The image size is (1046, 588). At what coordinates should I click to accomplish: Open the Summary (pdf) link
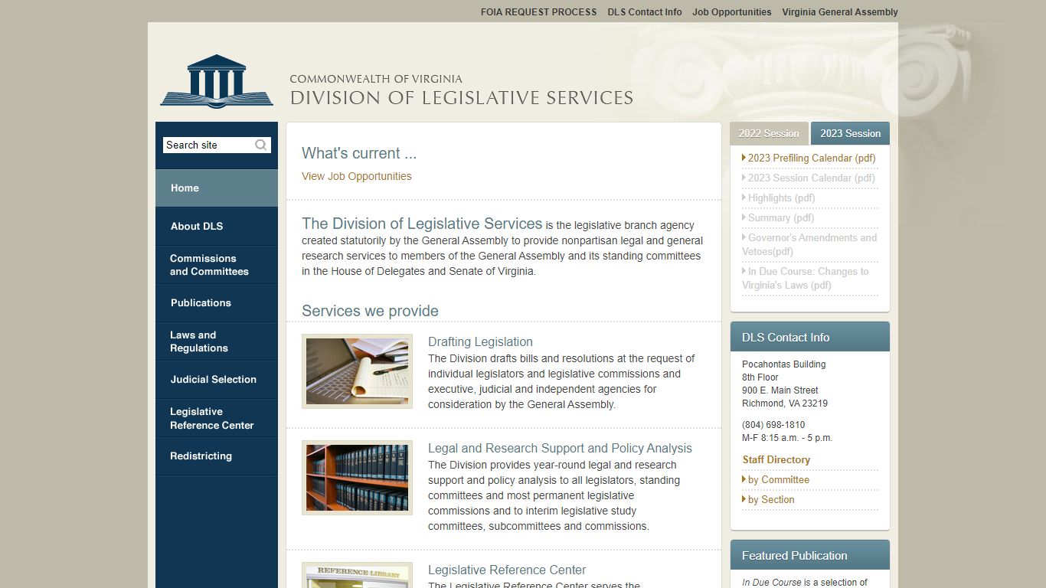[x=780, y=217]
